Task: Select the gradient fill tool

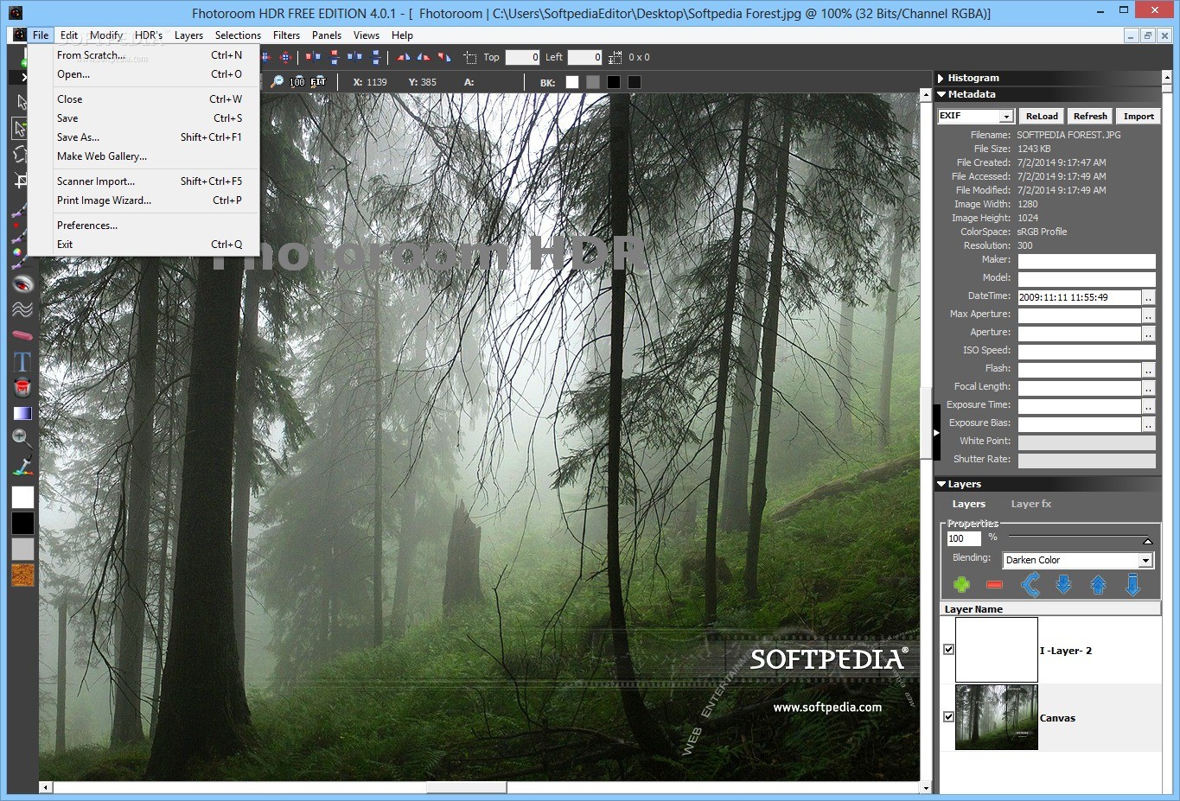Action: click(22, 413)
